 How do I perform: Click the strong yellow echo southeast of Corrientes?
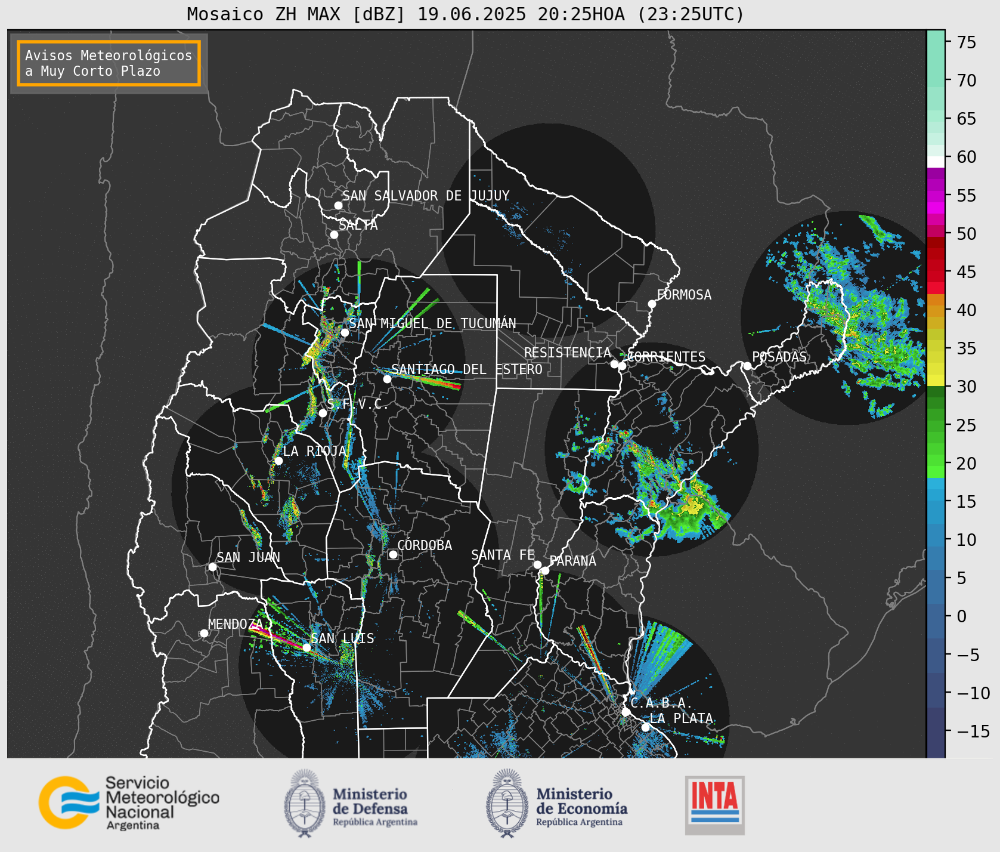[694, 505]
